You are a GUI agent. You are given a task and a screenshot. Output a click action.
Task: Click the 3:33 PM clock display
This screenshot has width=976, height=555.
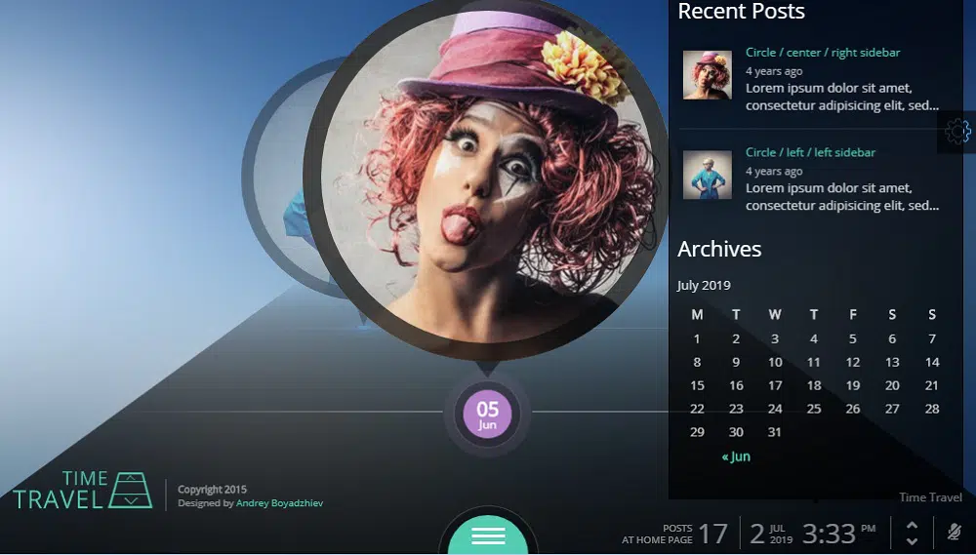click(x=829, y=534)
